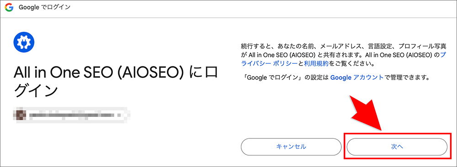
Task: Choose the signed-in account row below heading
Action: pos(71,115)
